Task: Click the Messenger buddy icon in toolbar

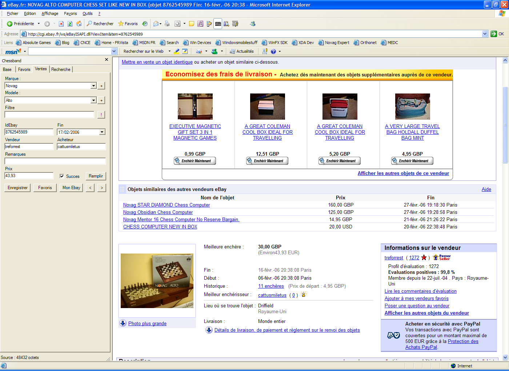Action: coord(253,24)
